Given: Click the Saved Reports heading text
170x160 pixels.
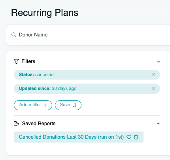Looking at the screenshot, I should 39,124.
